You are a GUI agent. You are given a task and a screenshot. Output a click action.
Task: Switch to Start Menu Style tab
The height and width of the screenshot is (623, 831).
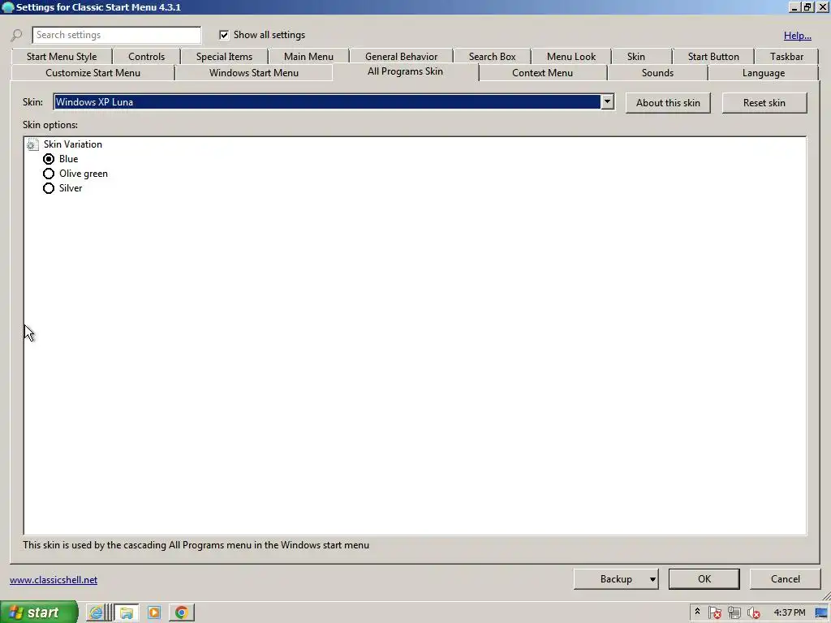[x=62, y=57]
